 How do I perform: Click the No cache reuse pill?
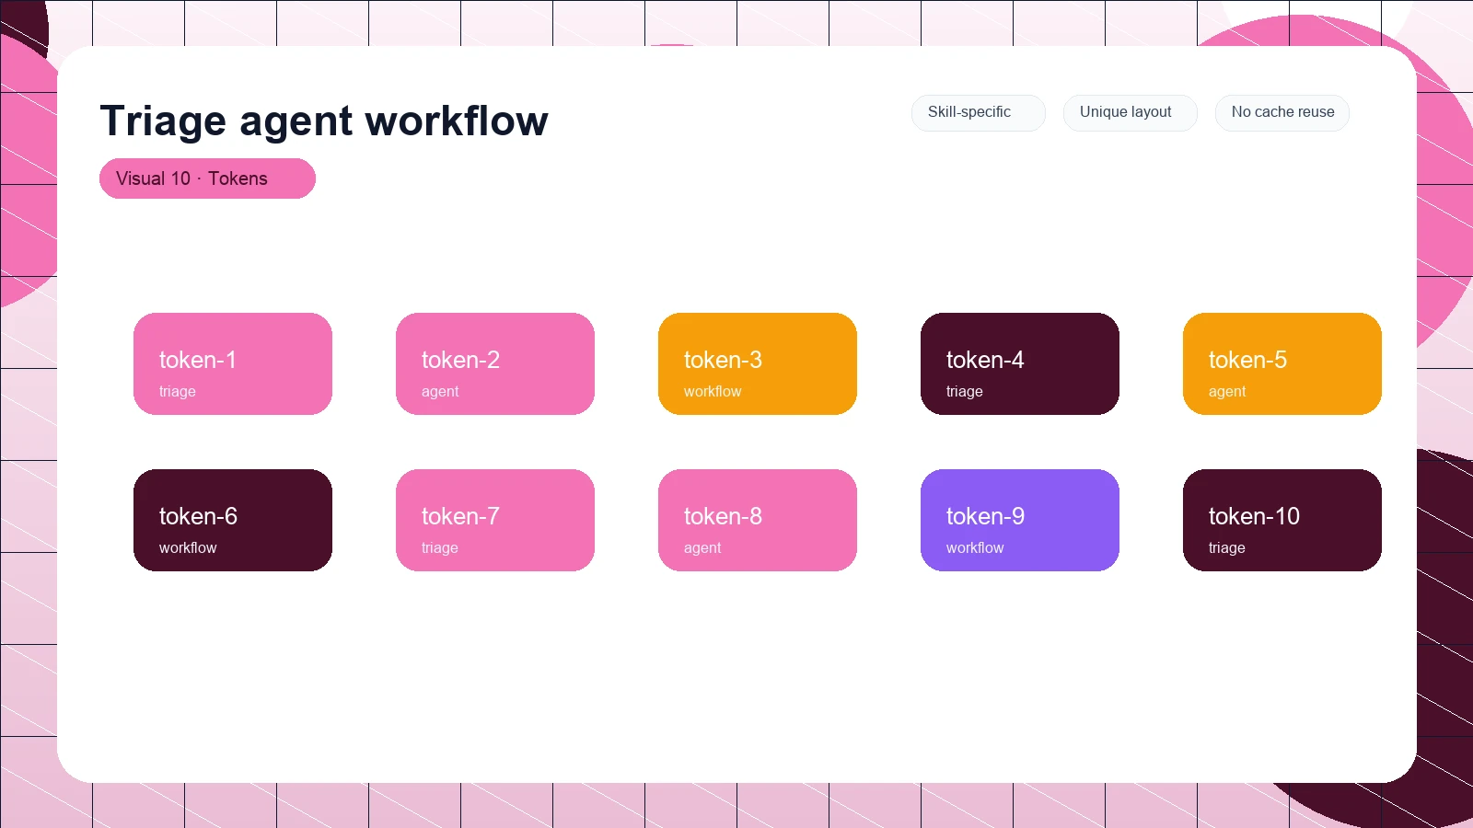1282,112
